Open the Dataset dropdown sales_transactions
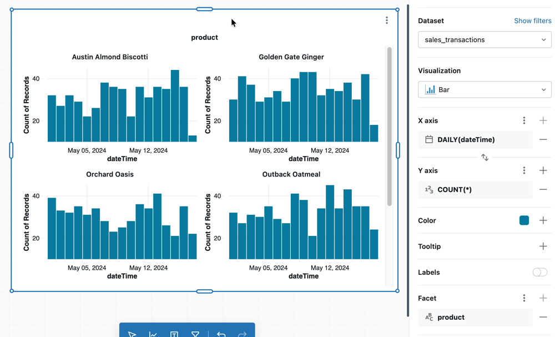Viewport: 555px width, 337px height. point(485,39)
